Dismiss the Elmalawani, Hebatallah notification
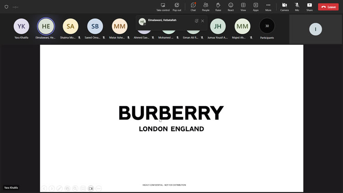This screenshot has width=343, height=193. tap(203, 21)
